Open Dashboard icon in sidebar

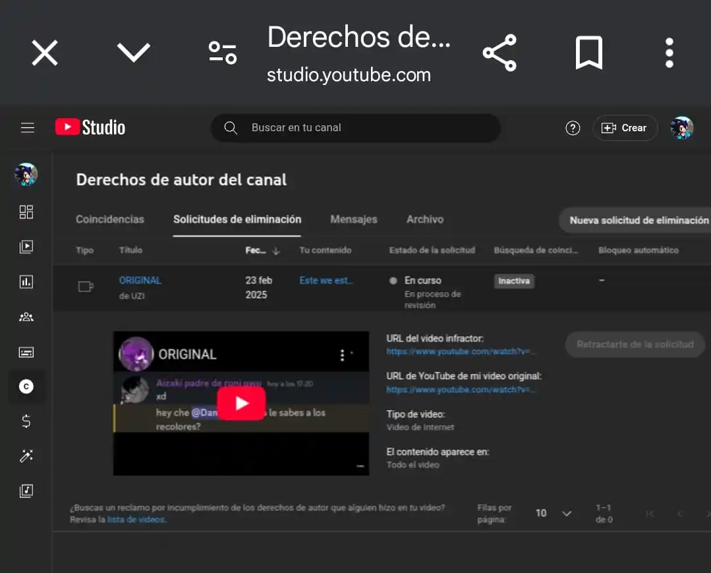26,212
